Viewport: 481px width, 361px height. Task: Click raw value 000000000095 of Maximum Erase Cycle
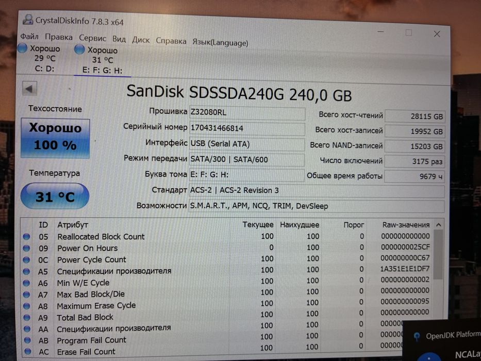(405, 302)
